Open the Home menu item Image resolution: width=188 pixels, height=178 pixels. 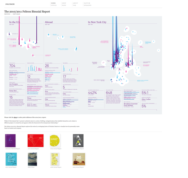tap(53, 3)
